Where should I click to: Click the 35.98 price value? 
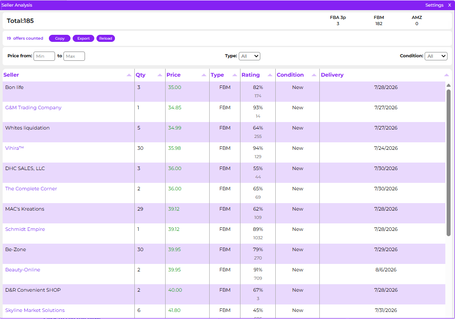(174, 148)
